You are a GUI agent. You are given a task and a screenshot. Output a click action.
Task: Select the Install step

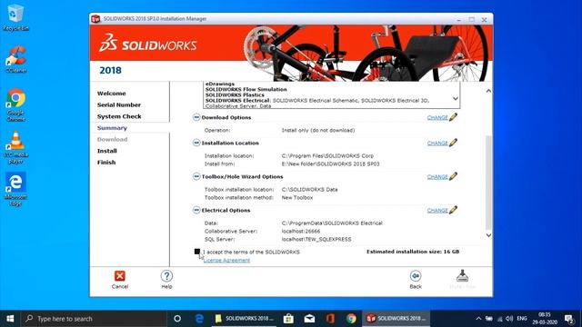[x=107, y=151]
